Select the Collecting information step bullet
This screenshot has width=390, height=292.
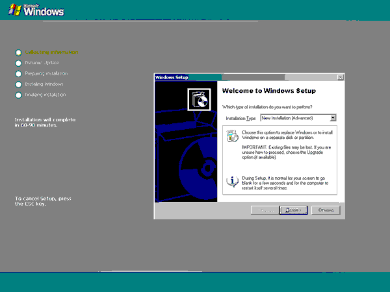click(18, 53)
